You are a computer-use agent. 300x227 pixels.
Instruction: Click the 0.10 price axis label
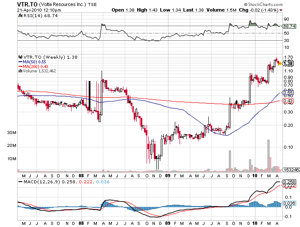pyautogui.click(x=288, y=147)
